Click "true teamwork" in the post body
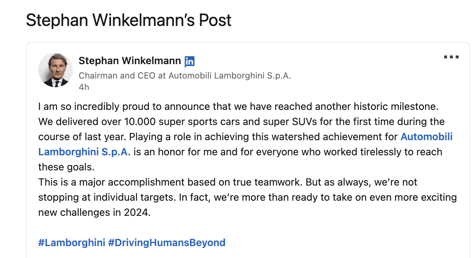The height and width of the screenshot is (258, 473). (265, 182)
